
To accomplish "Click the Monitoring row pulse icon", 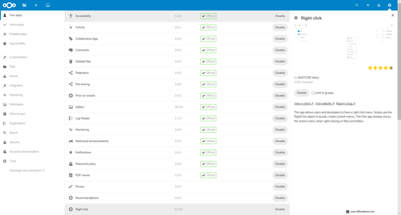I will point(71,130).
